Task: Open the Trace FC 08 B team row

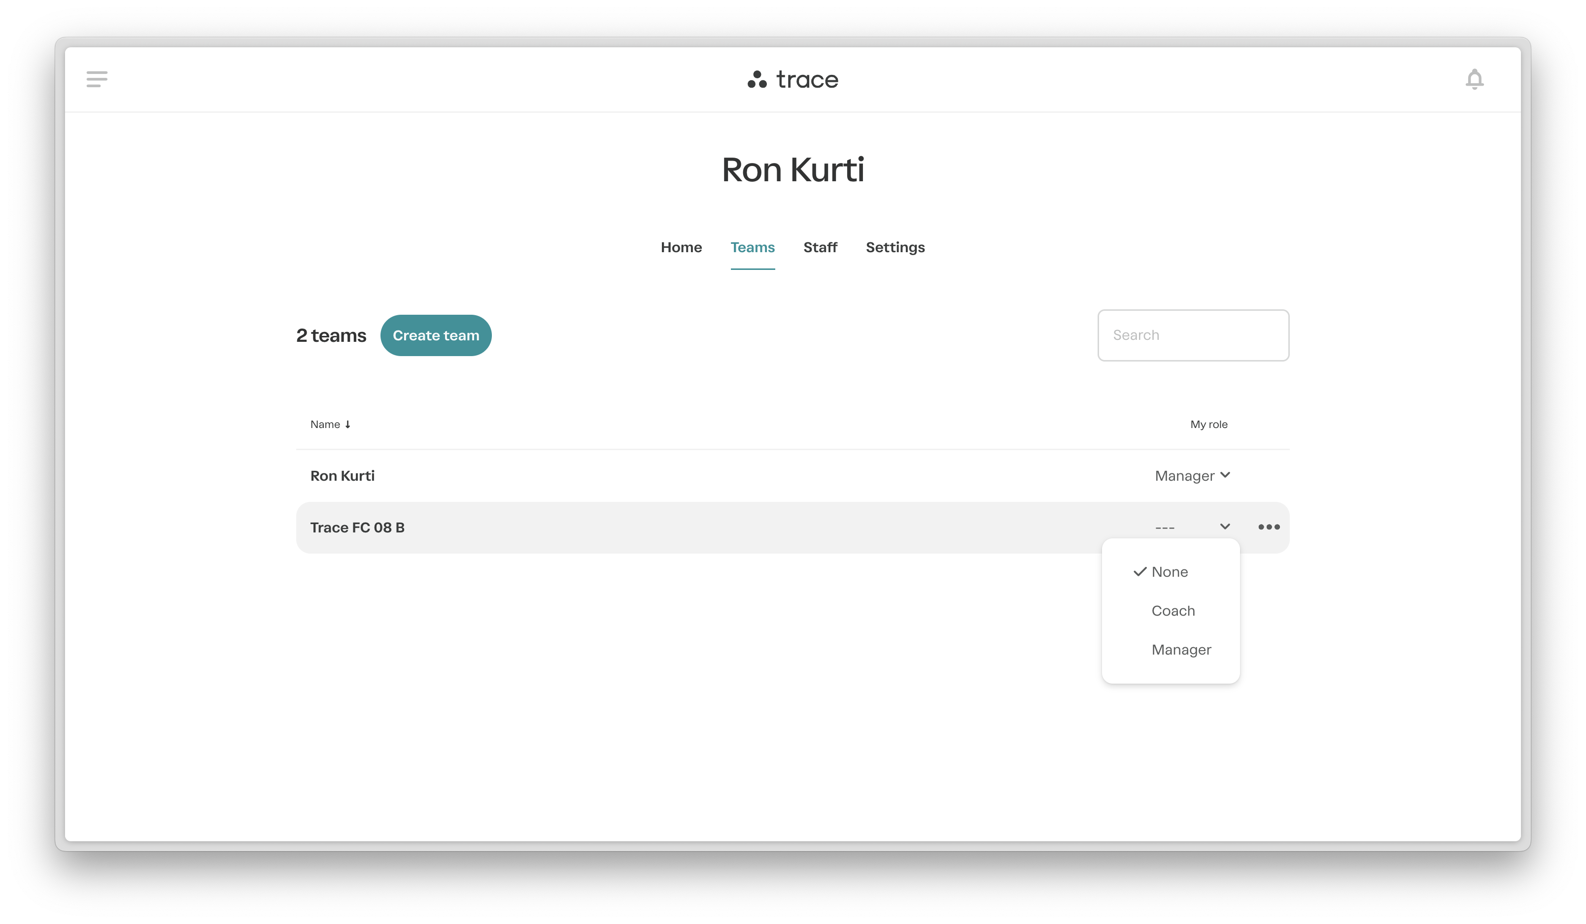Action: coord(793,527)
